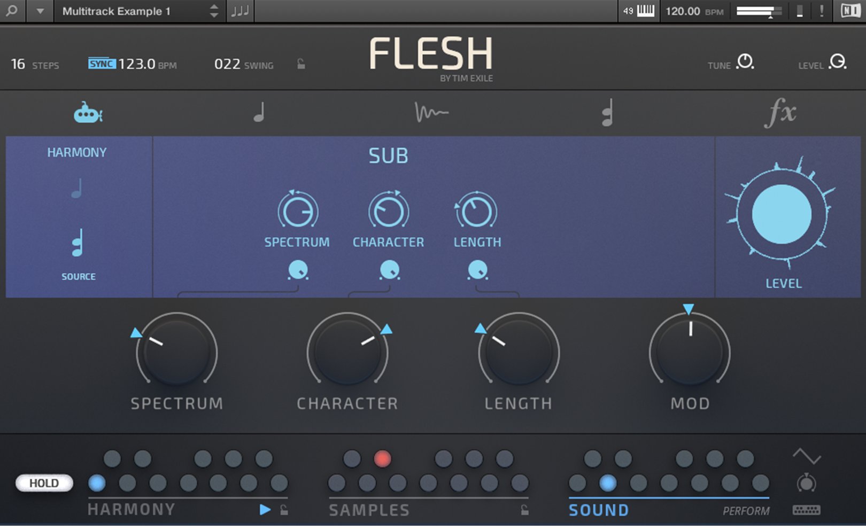The height and width of the screenshot is (530, 866).
Task: Select the lit blue Sound key
Action: pyautogui.click(x=608, y=483)
